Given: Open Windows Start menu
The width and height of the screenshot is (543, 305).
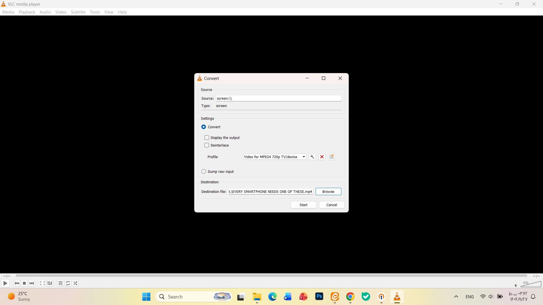Looking at the screenshot, I should point(146,297).
